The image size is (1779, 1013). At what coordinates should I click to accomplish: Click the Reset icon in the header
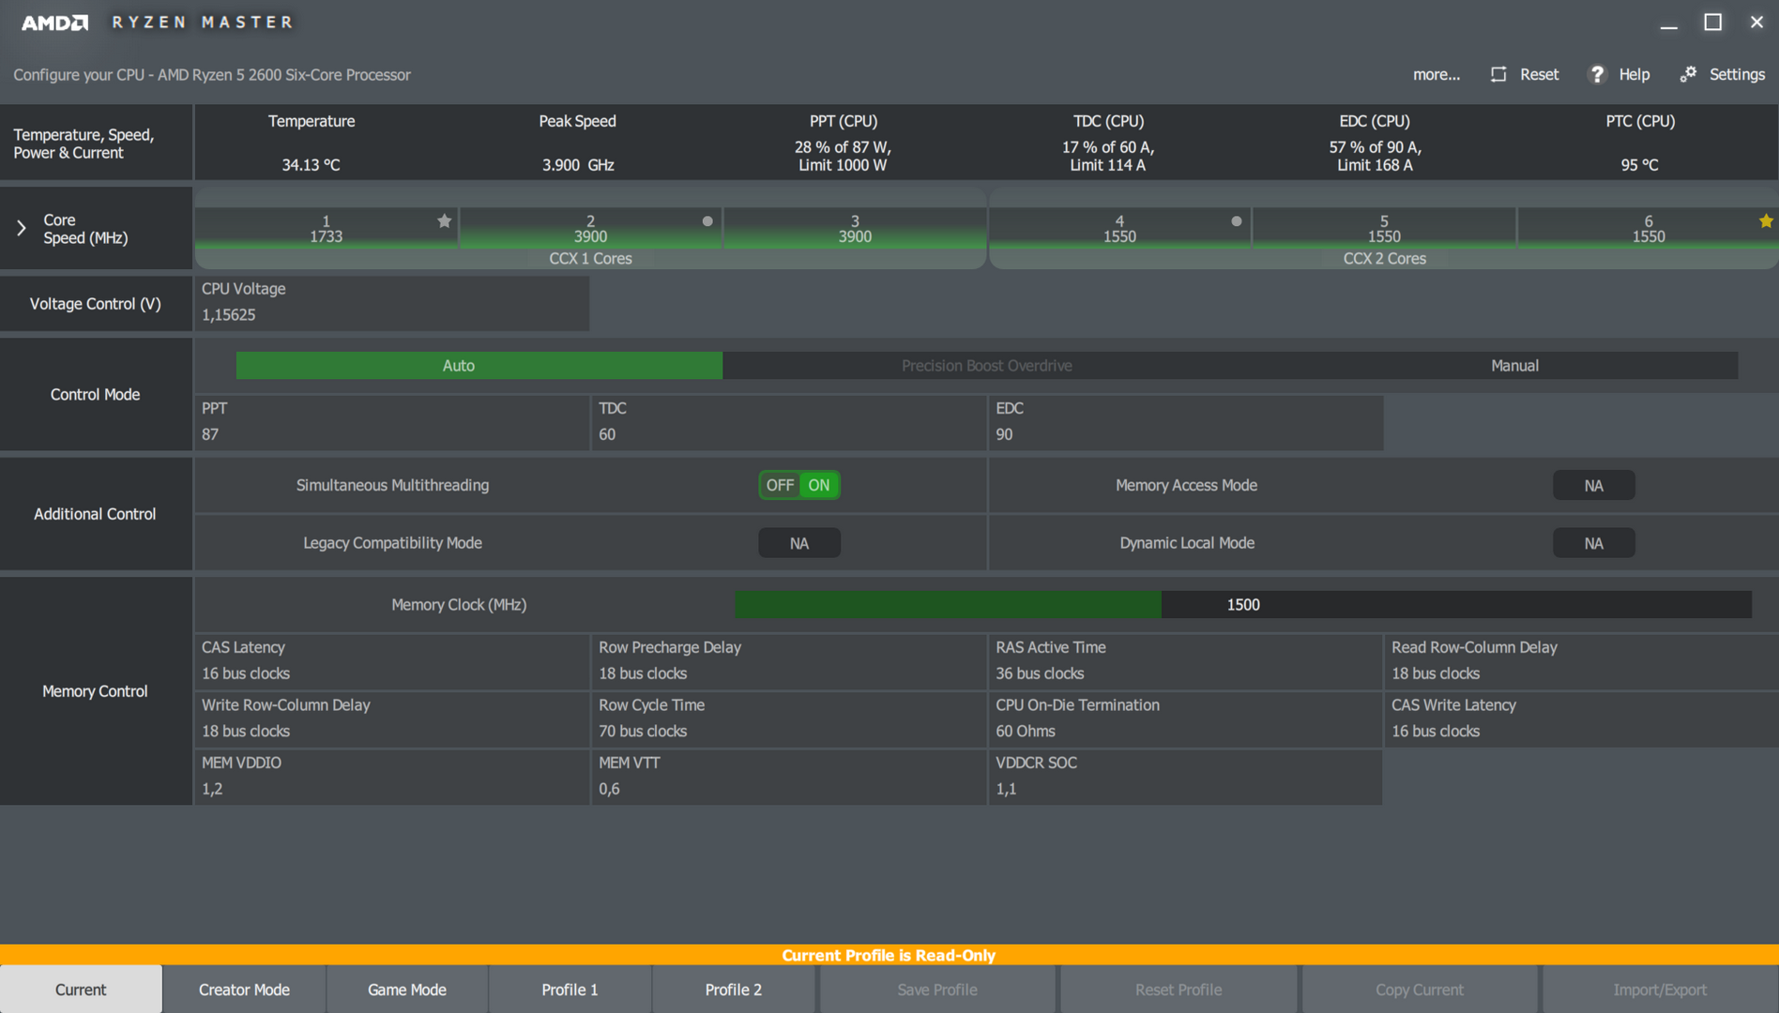(1498, 74)
